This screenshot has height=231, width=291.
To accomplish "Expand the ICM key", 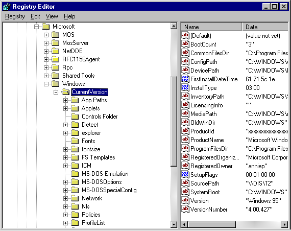I will 65,166.
